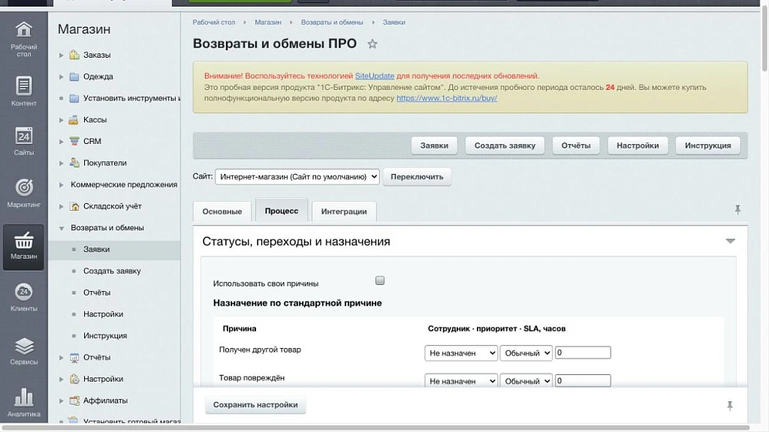Screen dimensions: 769x432
Task: Open Инструкция in the left tree
Action: pyautogui.click(x=105, y=335)
